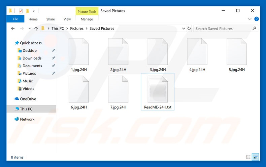
Task: Expand chevron after Pictures in path
Action: (87, 29)
